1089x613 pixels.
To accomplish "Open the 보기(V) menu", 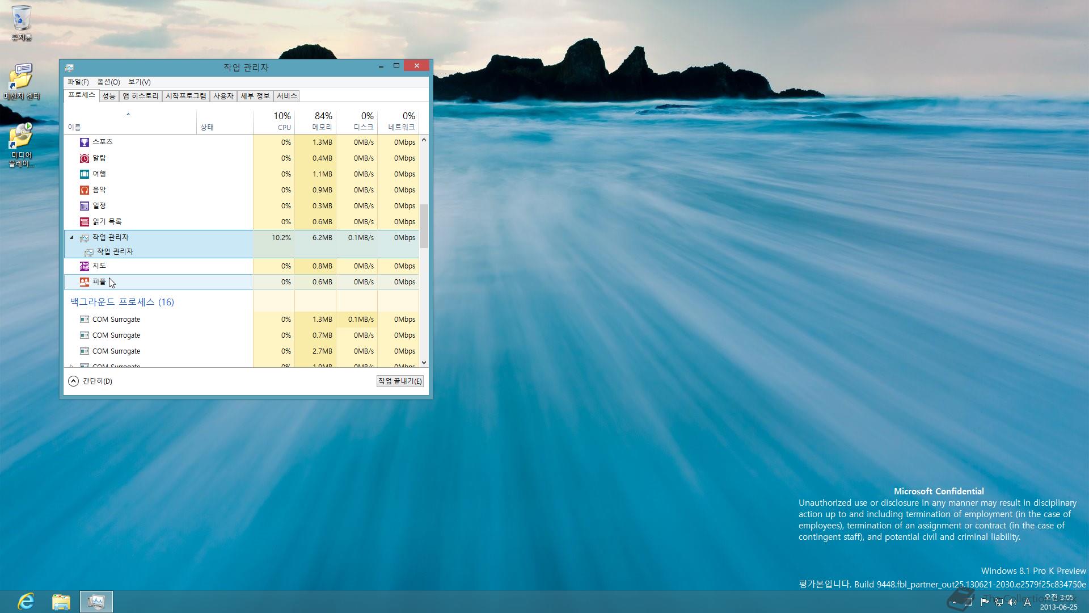I will coord(140,82).
